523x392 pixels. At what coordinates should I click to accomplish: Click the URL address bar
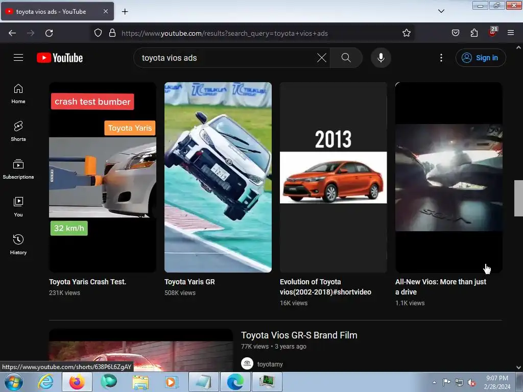(252, 33)
